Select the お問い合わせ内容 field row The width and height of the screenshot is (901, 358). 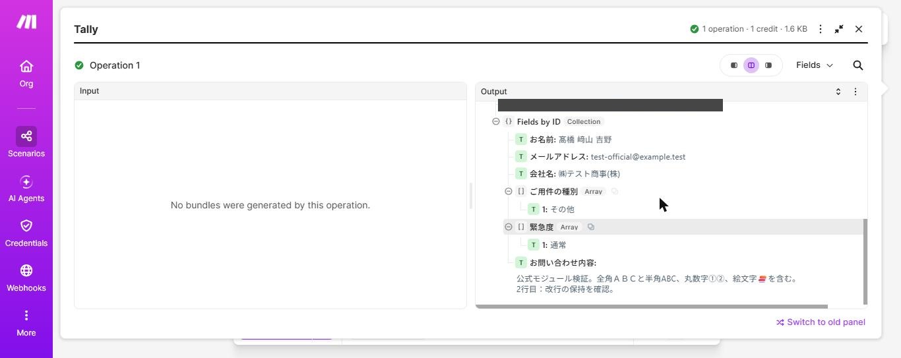555,262
